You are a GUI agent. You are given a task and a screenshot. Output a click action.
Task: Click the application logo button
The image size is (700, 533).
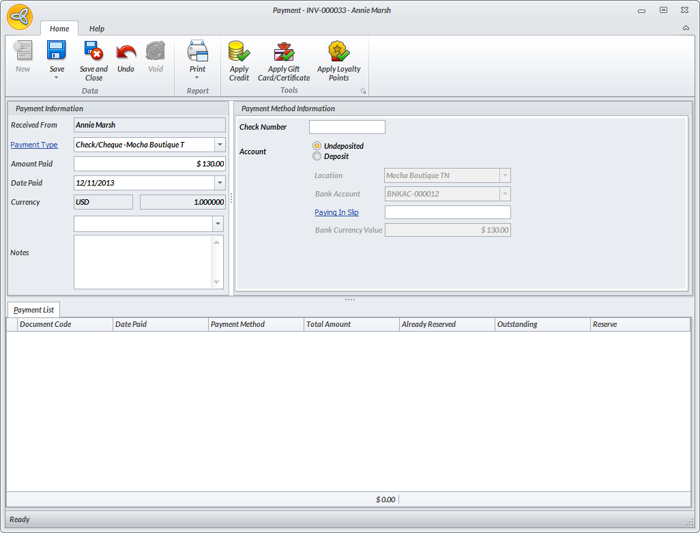point(20,17)
